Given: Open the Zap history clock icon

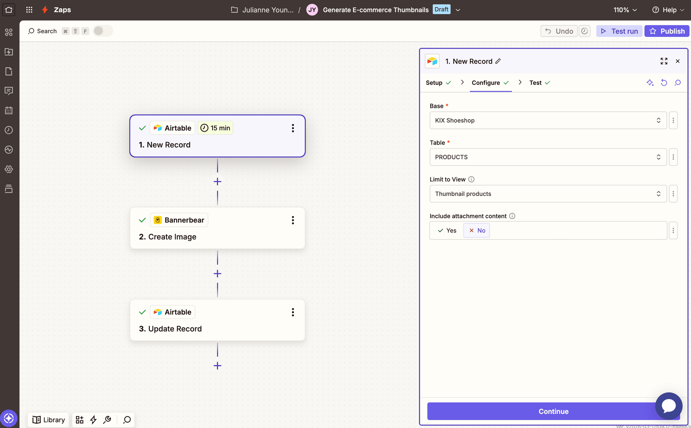Looking at the screenshot, I should coord(9,130).
